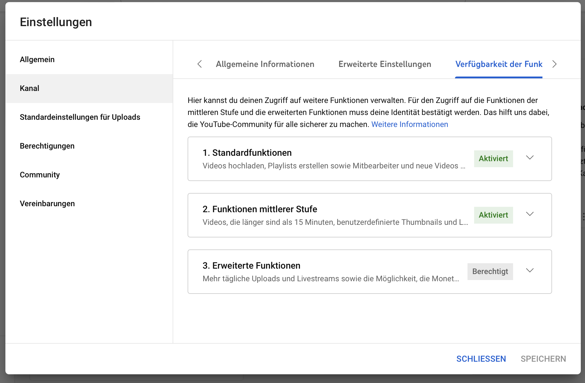Open the Weitere Informationen link

click(x=409, y=124)
